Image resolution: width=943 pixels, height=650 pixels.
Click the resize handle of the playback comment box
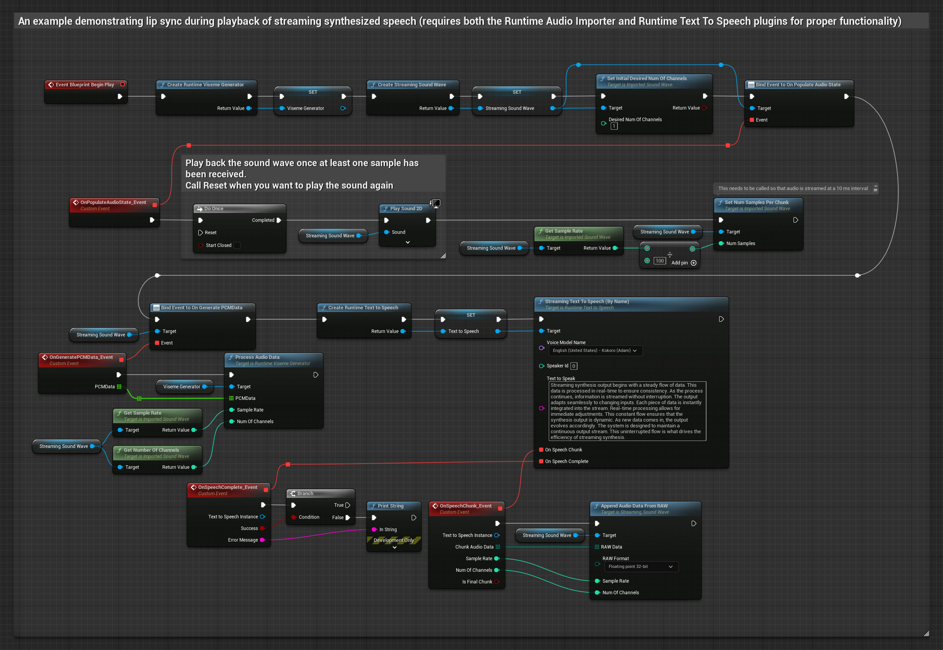coord(444,256)
